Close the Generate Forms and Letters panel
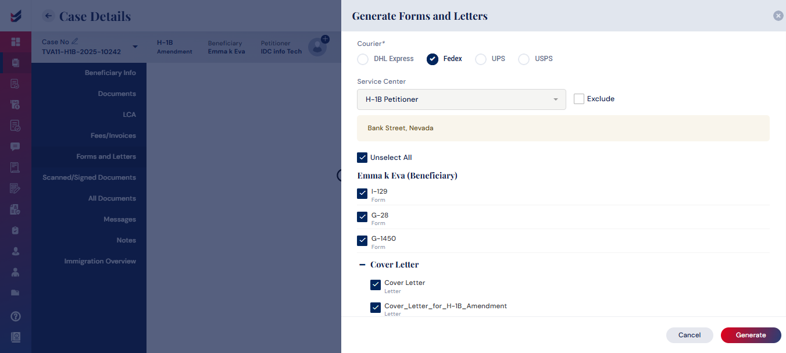This screenshot has height=353, width=786. point(778,16)
